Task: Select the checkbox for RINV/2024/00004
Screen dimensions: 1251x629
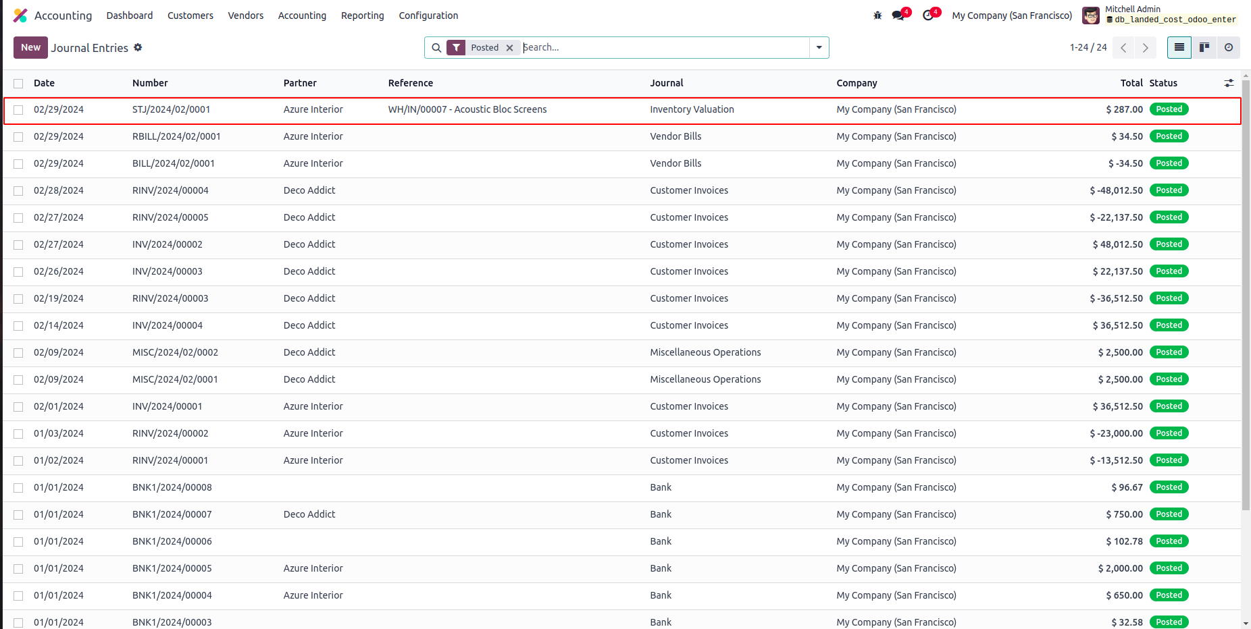Action: point(18,191)
